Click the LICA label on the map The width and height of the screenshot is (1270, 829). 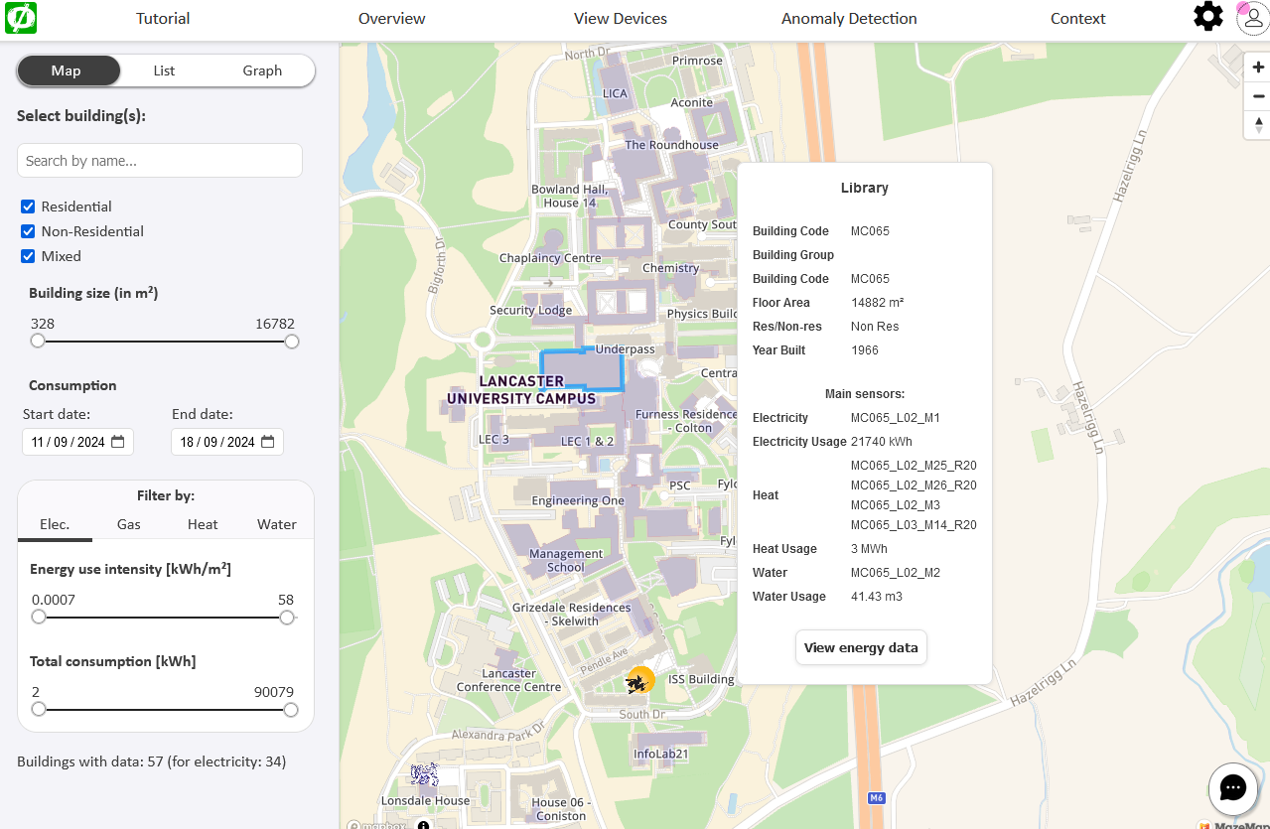pos(616,93)
